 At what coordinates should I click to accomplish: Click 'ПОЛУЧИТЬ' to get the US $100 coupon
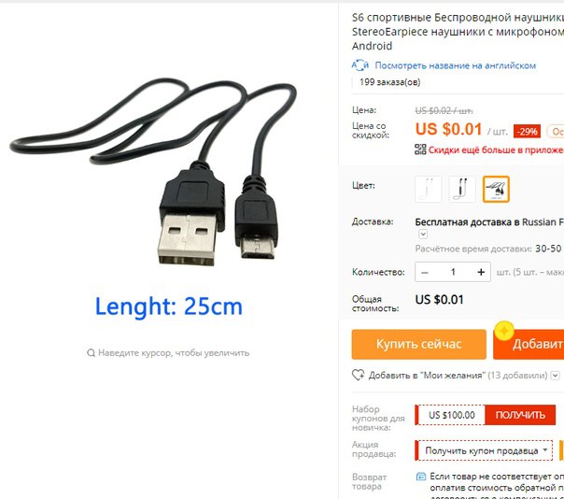pos(520,415)
